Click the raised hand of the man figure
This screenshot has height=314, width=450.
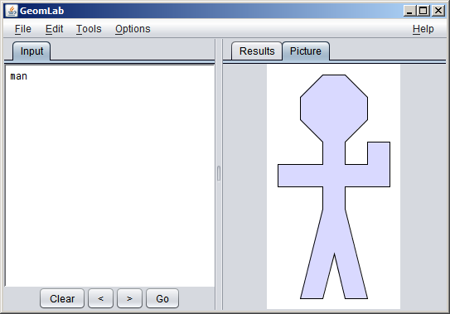click(x=379, y=153)
